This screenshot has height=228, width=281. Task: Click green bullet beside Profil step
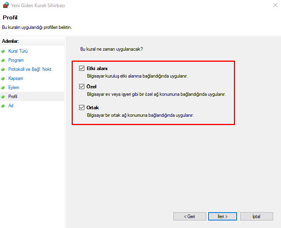(x=3, y=97)
